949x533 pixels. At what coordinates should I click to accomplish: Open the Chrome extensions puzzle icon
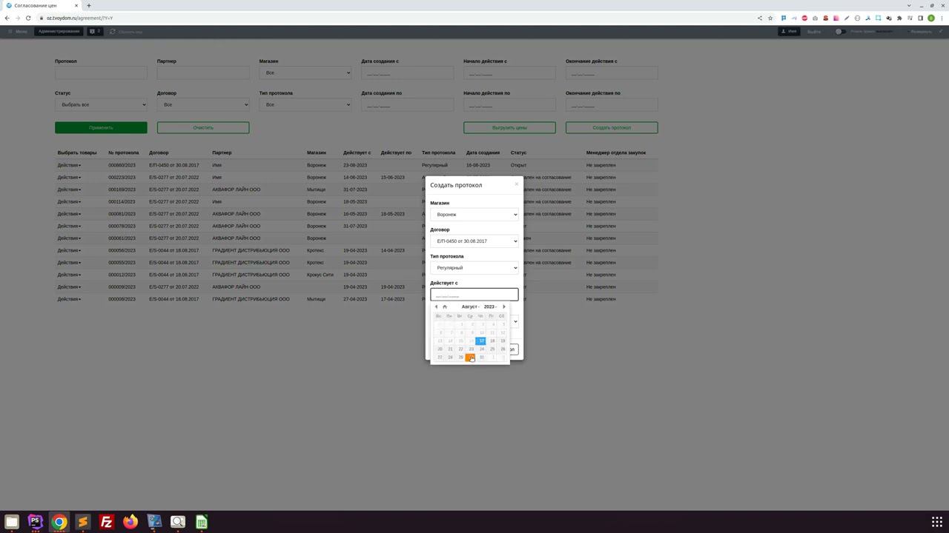pyautogui.click(x=899, y=18)
